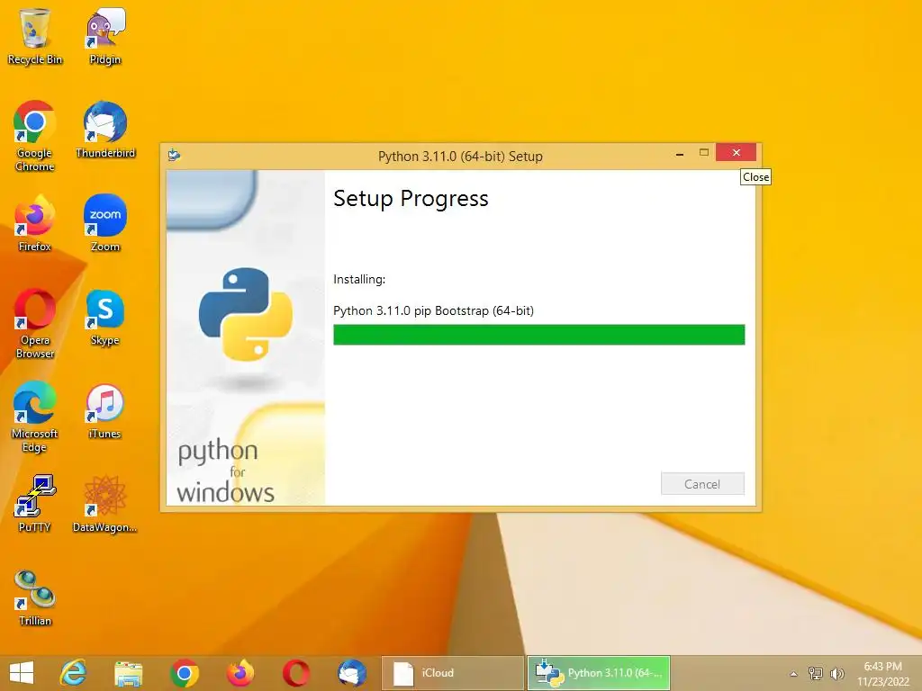The height and width of the screenshot is (691, 922).
Task: Open the network tray icon
Action: point(815,673)
